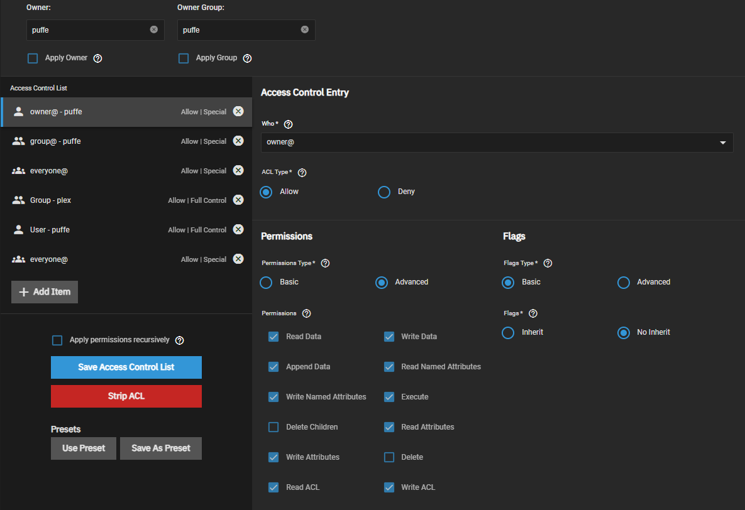Click Save As Preset
Screen dimensions: 745x510
161,448
